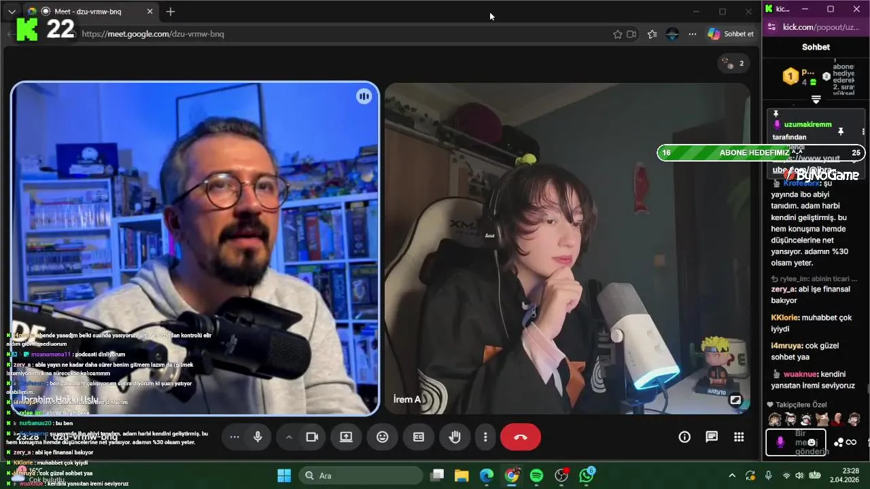This screenshot has width=870, height=489.
Task: Turn off camera in Meet toolbar
Action: click(x=312, y=437)
